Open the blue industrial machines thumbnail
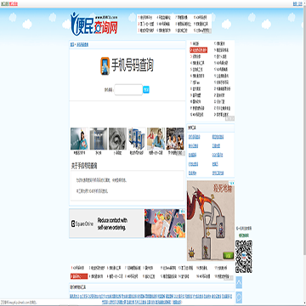 (137, 139)
